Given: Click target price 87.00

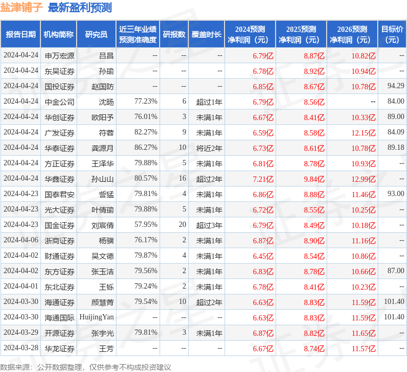Looking at the screenshot, I should 396,270.
